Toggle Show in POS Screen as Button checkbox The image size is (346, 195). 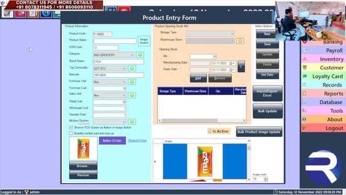pos(71,127)
